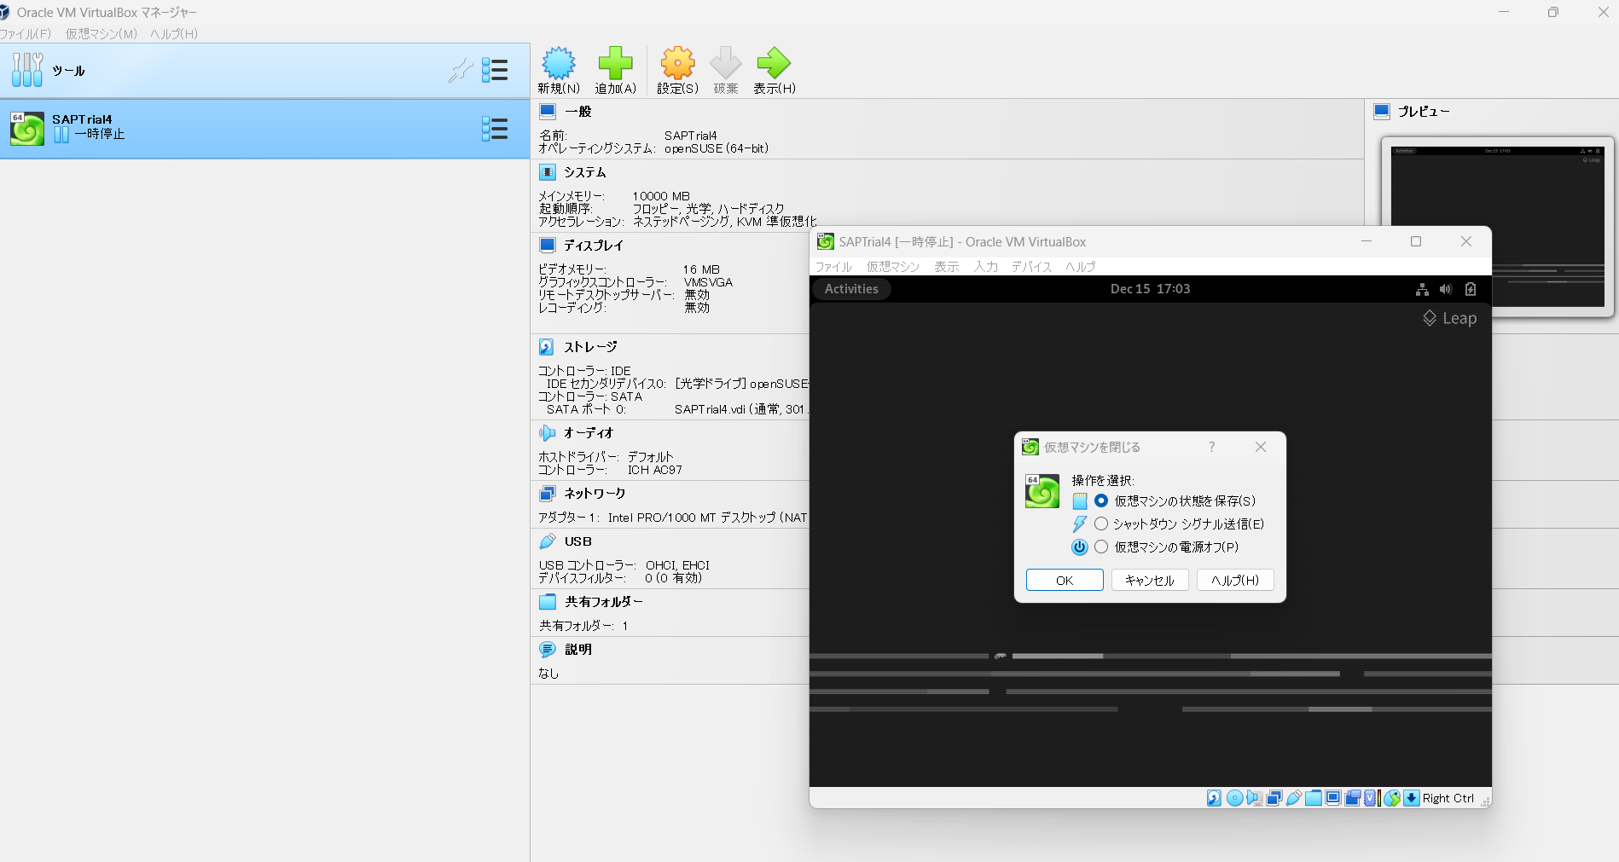
Task: Click the network icon in the Leap top bar
Action: coord(1421,289)
